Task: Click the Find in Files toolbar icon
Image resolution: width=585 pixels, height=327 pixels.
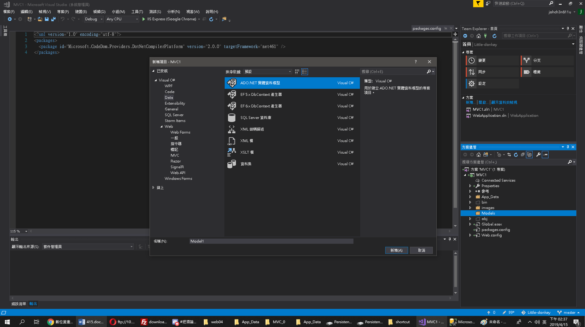Action: [x=224, y=19]
